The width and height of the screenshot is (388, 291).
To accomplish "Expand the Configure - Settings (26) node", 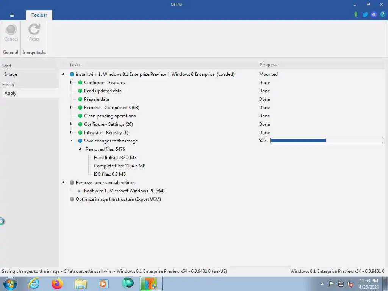I will tap(72, 124).
